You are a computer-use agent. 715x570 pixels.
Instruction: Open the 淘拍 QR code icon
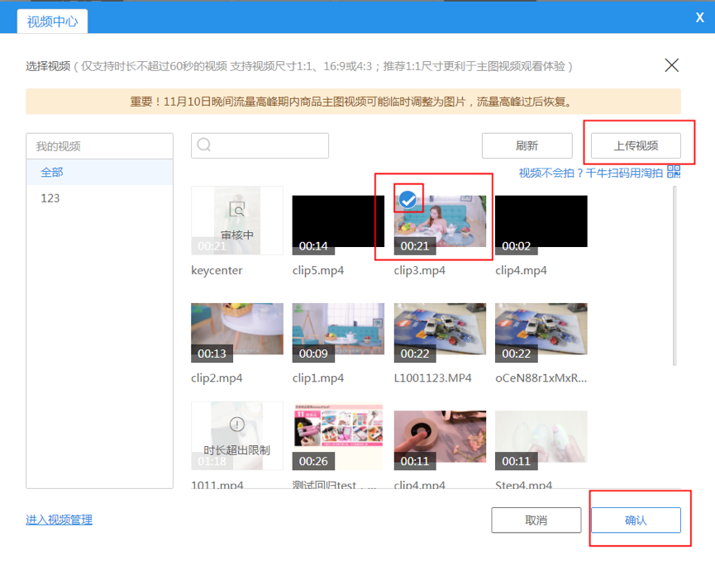[674, 172]
